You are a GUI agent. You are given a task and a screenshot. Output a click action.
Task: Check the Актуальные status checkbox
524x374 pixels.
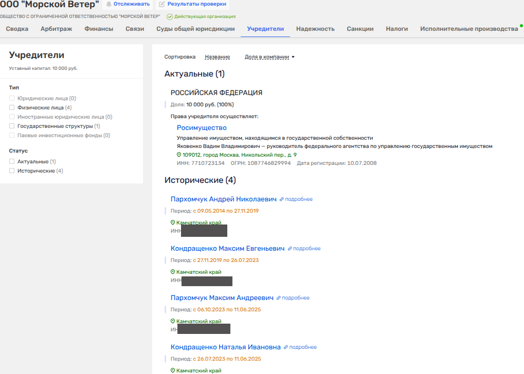pyautogui.click(x=12, y=161)
